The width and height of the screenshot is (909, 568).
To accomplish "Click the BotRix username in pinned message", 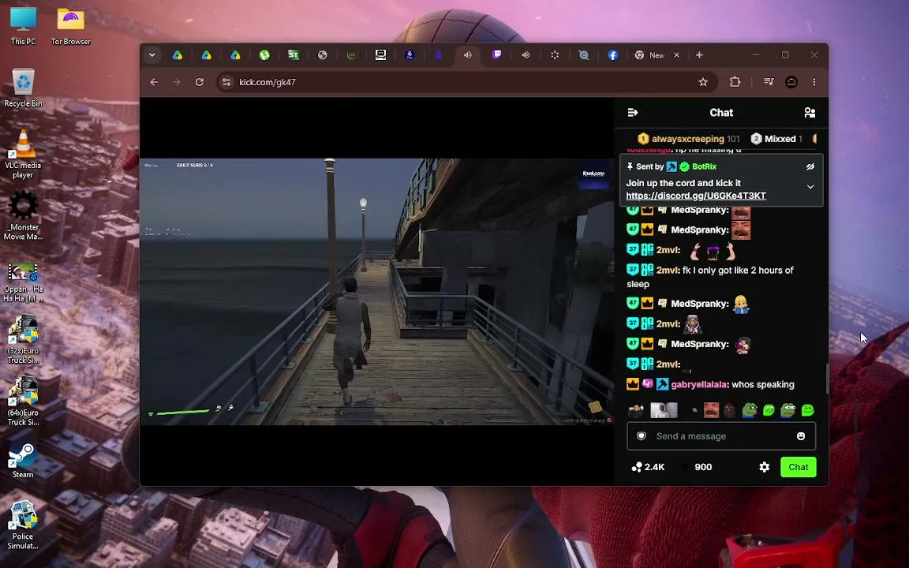I will pyautogui.click(x=704, y=166).
